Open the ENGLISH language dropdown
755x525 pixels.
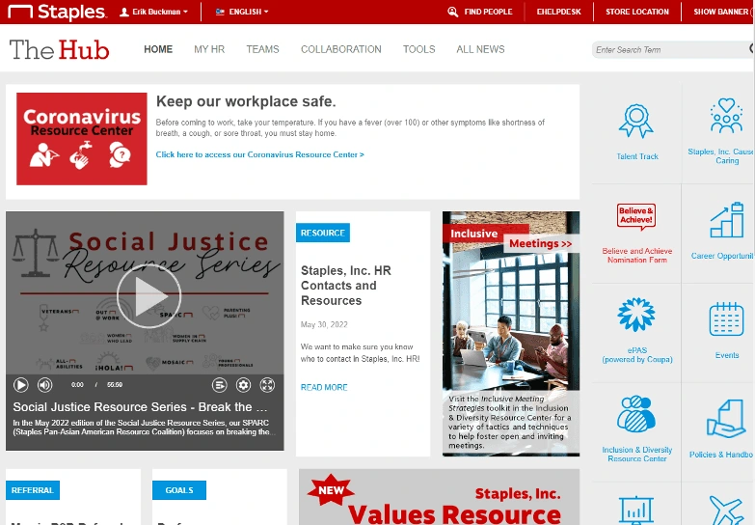pyautogui.click(x=242, y=12)
